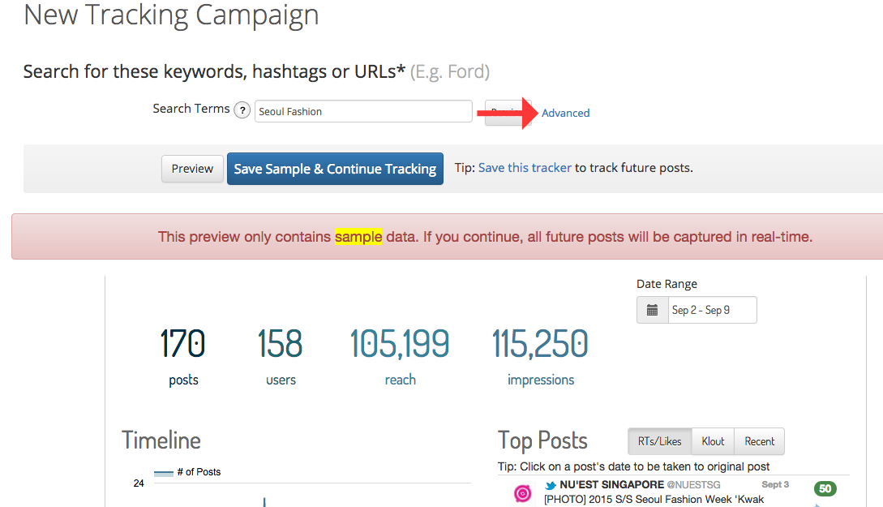Click the # of Posts legend marker
This screenshot has height=507, width=883.
[x=163, y=473]
